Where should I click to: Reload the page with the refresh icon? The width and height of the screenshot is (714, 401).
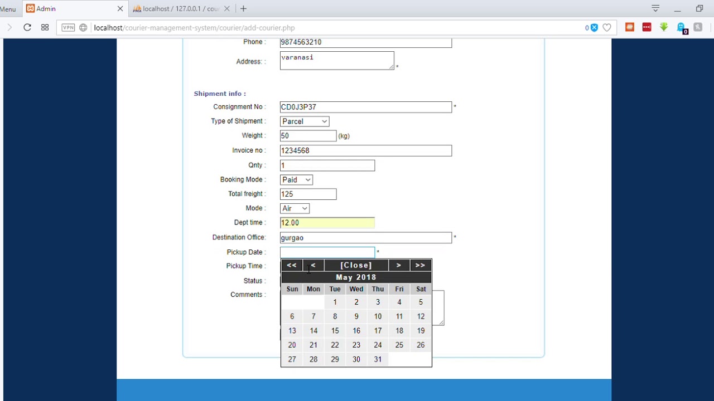27,27
